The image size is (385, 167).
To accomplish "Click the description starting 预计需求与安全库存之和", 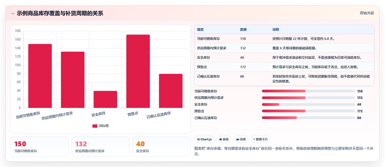I will coord(315,67).
